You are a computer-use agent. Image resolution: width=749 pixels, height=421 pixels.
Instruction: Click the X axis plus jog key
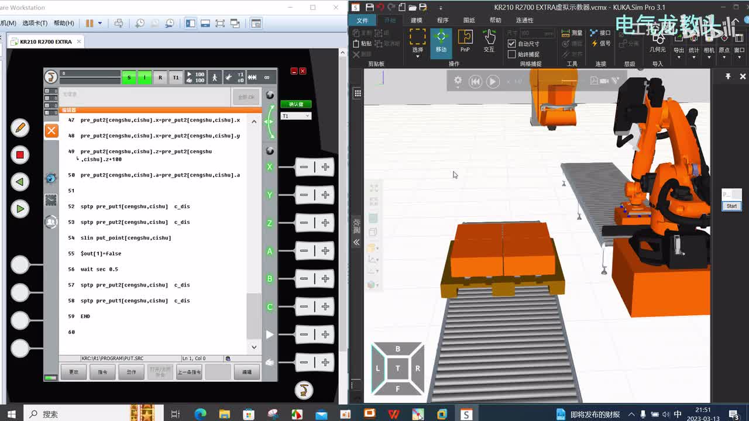(325, 167)
